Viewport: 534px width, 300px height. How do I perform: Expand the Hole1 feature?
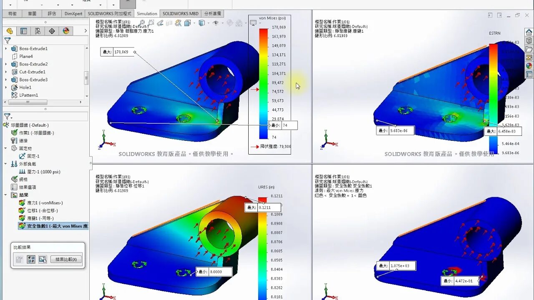(6, 87)
